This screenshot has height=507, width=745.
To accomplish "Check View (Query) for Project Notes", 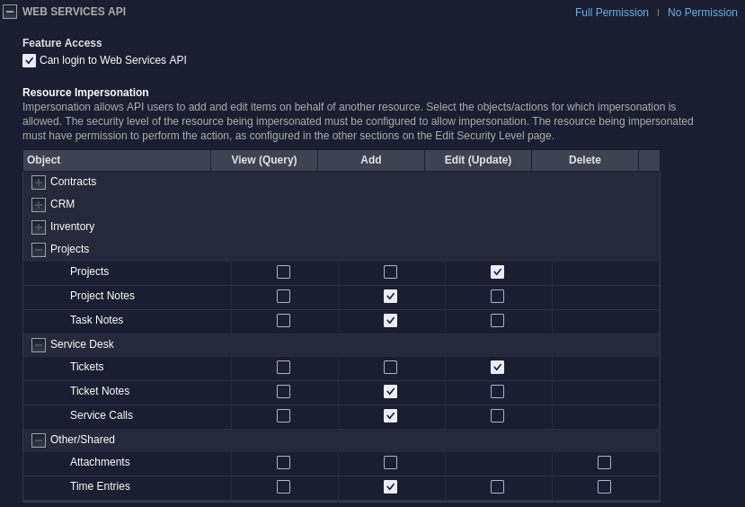I will click(283, 296).
